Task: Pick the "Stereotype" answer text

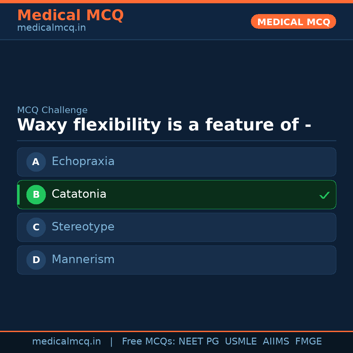Action: coord(83,227)
